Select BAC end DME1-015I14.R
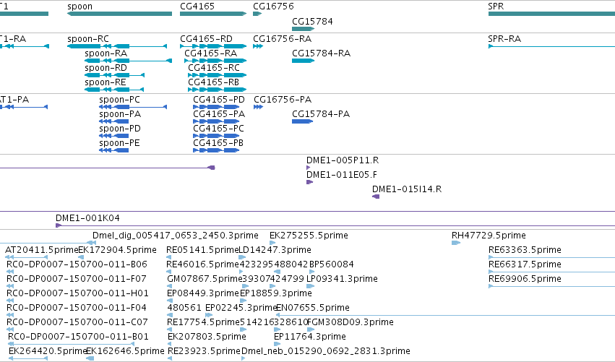Image resolution: width=615 pixels, height=362 pixels. [407, 189]
